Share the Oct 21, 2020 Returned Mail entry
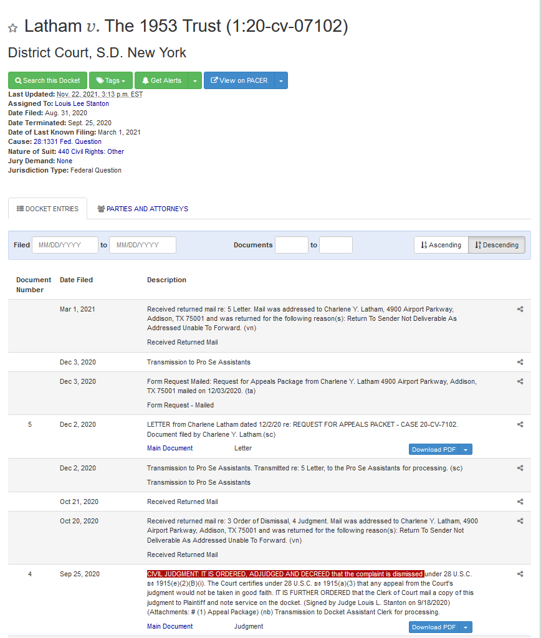 (x=520, y=502)
